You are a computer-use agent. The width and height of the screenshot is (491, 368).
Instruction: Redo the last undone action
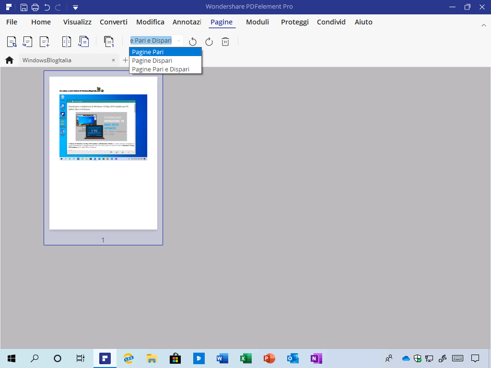click(x=58, y=7)
